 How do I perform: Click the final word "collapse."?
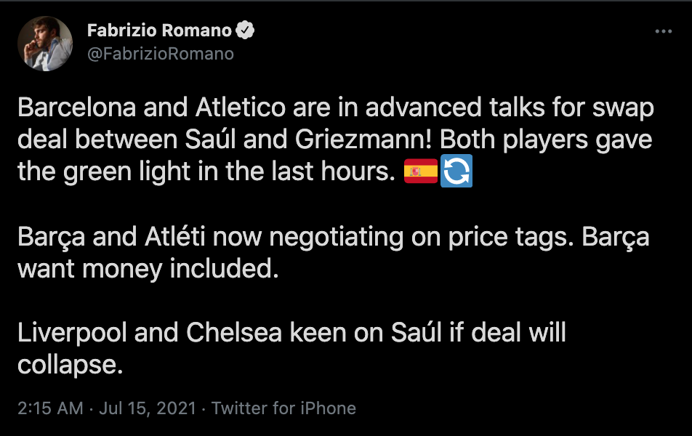click(70, 364)
